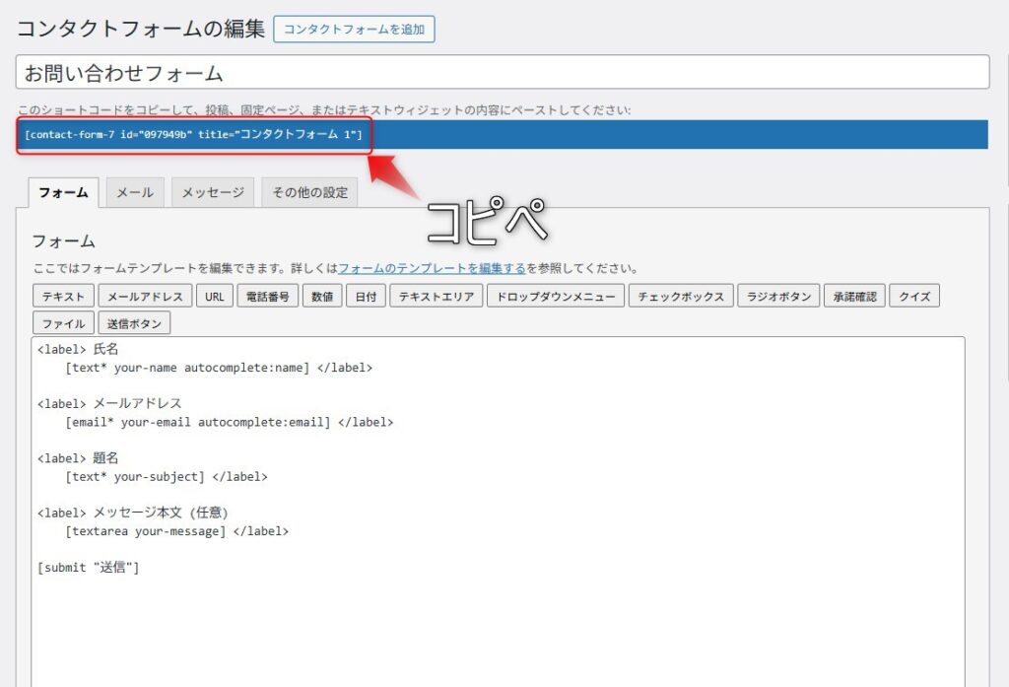Screen dimensions: 1009x687
Task: Insert a テキスト field tag
Action: [64, 297]
